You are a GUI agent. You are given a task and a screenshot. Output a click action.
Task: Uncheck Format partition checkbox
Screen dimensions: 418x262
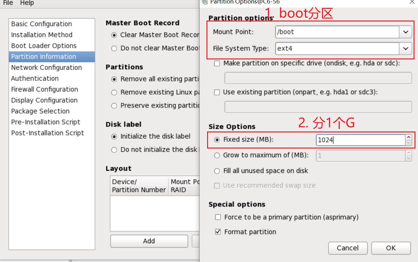218,232
